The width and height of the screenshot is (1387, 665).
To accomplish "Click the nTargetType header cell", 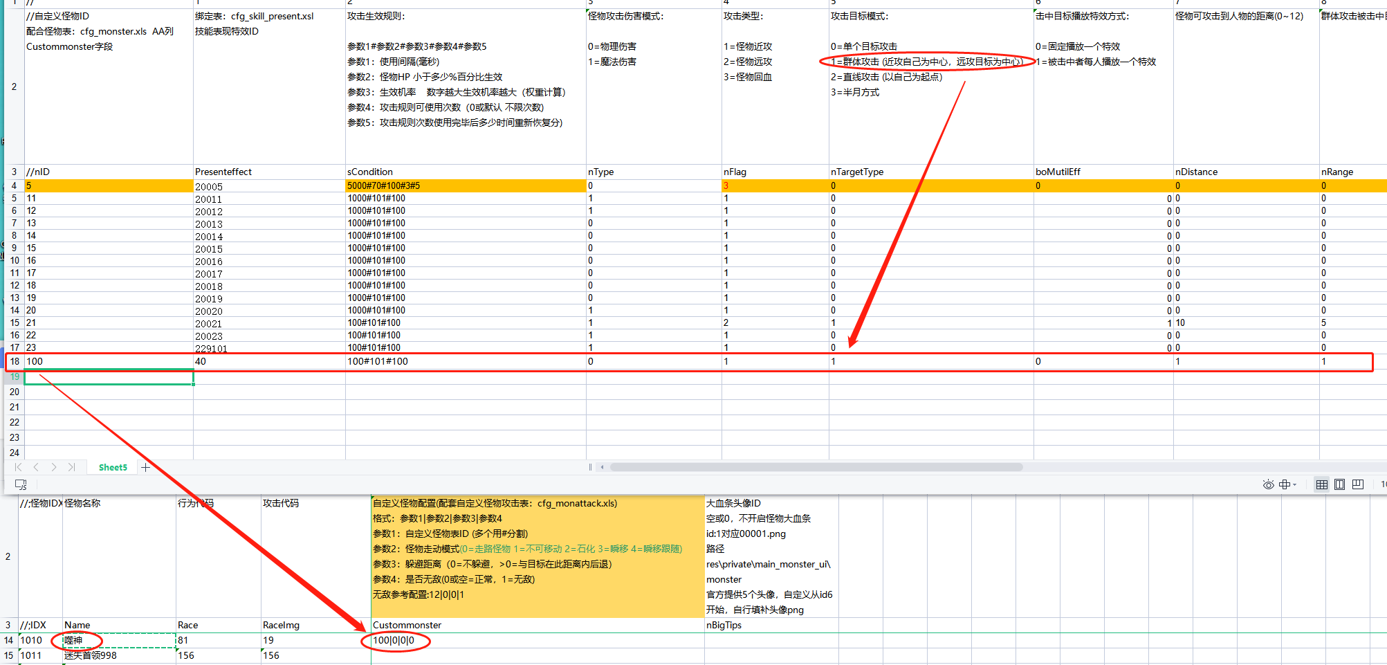I will coord(931,172).
